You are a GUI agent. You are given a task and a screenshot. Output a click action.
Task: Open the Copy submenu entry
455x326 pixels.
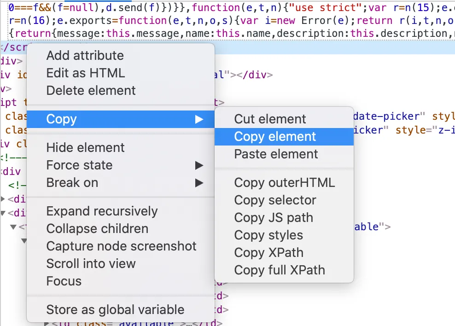coord(120,119)
